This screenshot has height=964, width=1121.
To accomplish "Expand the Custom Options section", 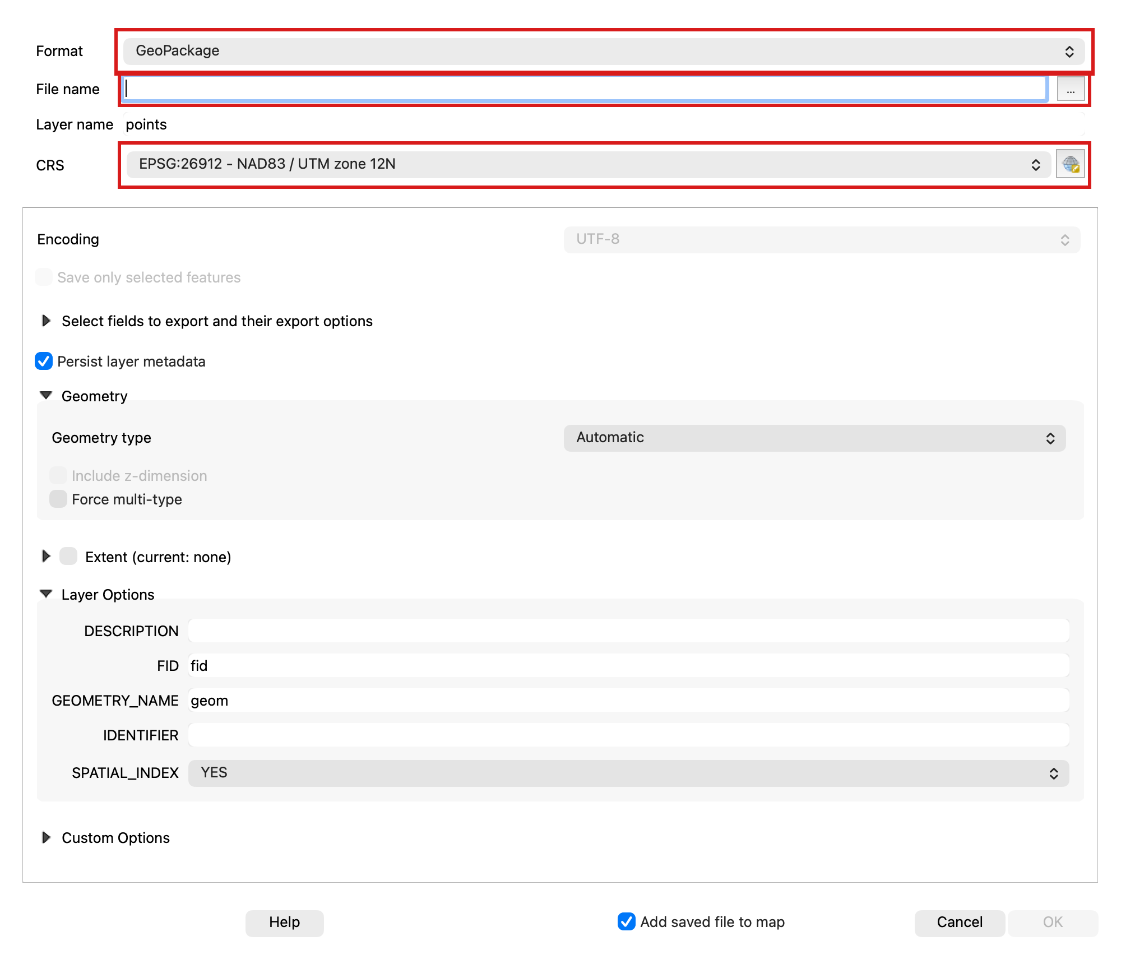I will point(47,837).
